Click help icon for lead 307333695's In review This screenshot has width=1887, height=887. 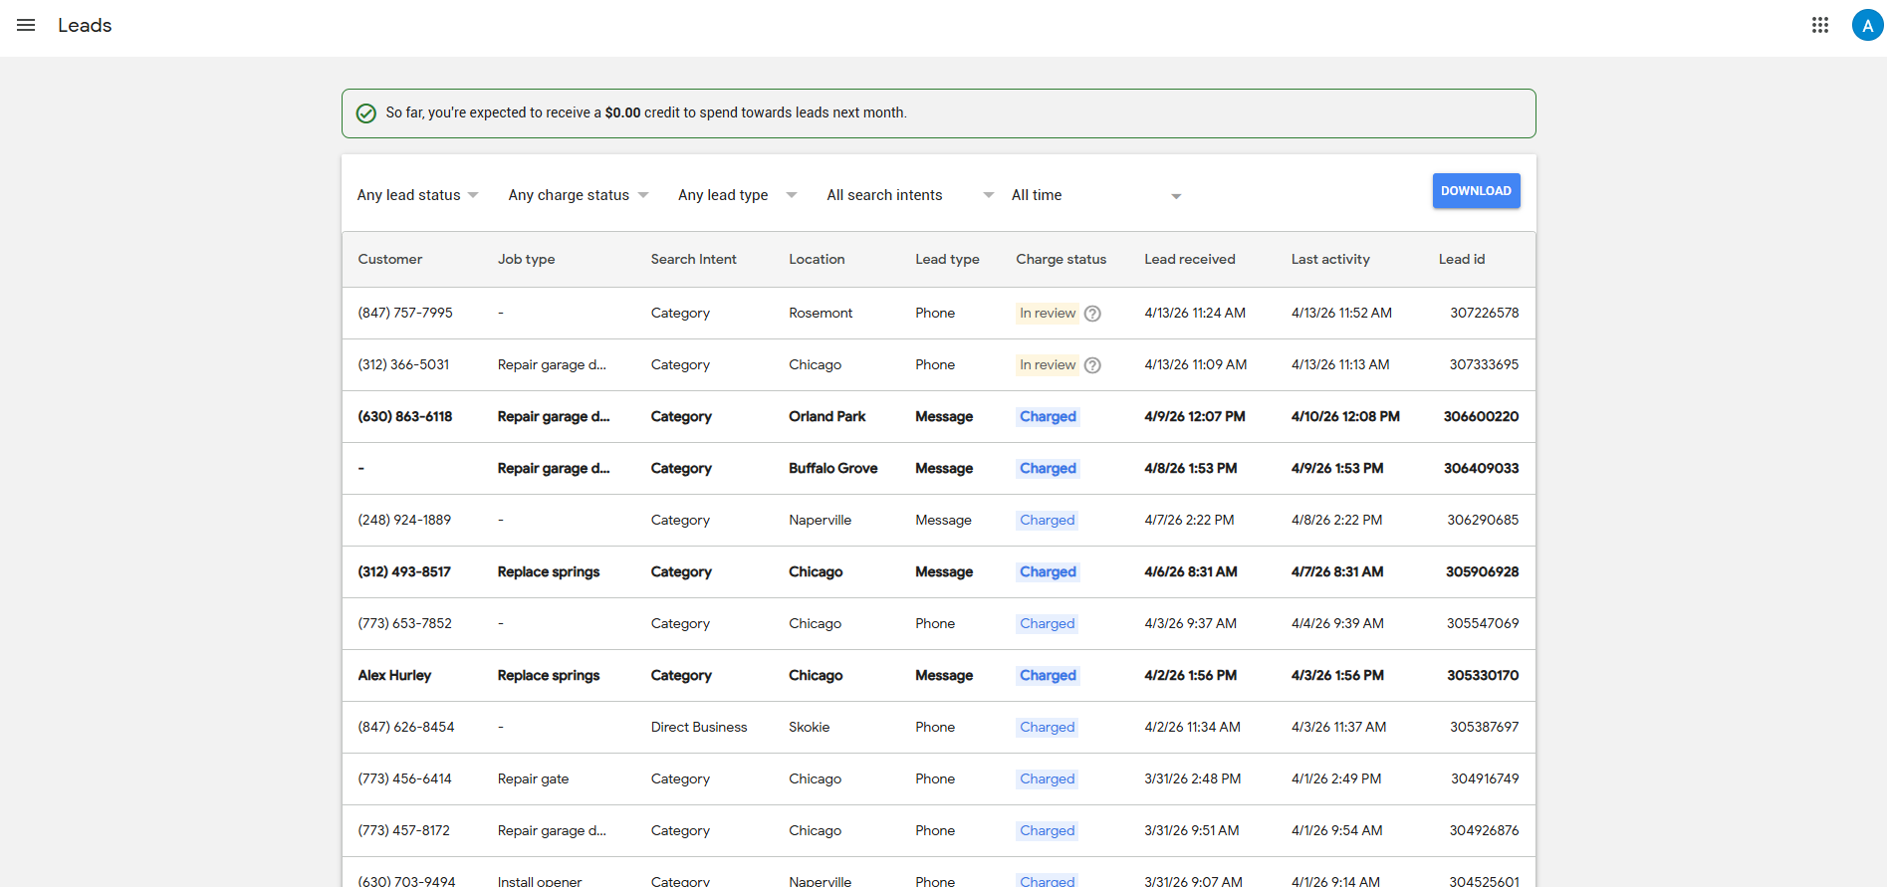(x=1092, y=365)
